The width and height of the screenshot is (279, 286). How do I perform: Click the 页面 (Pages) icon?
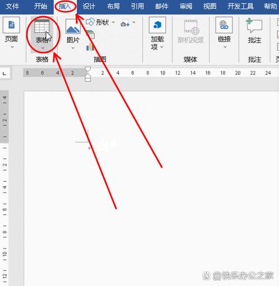pyautogui.click(x=11, y=25)
